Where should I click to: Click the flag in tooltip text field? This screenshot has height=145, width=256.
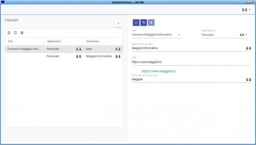coord(248,79)
